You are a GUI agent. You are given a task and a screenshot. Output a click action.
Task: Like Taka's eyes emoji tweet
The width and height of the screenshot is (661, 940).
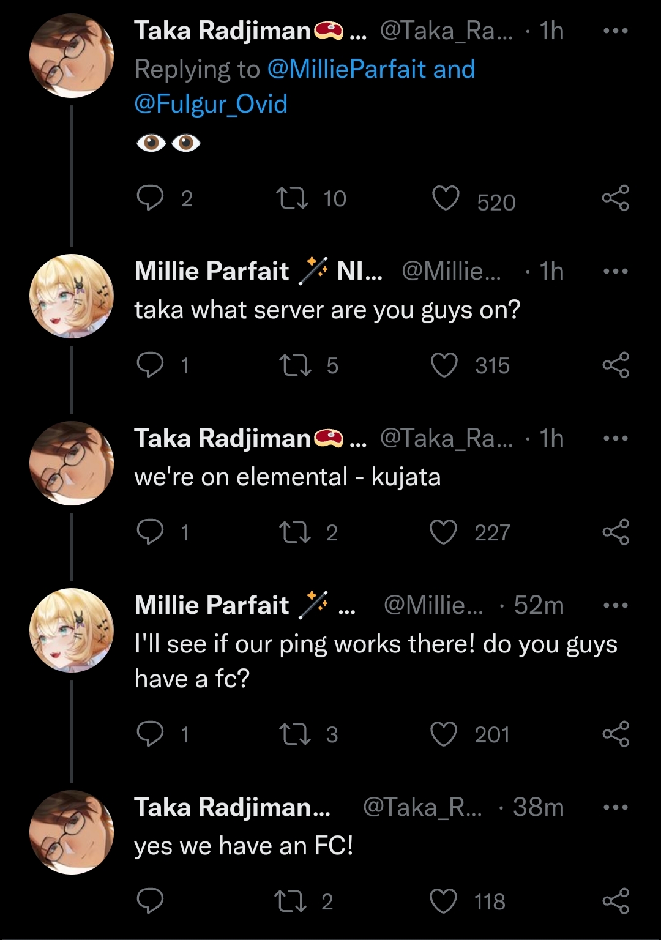pos(446,198)
